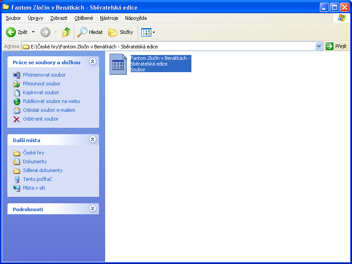Click the Sdílené dokumenty folder icon
The width and height of the screenshot is (352, 264).
click(17, 171)
